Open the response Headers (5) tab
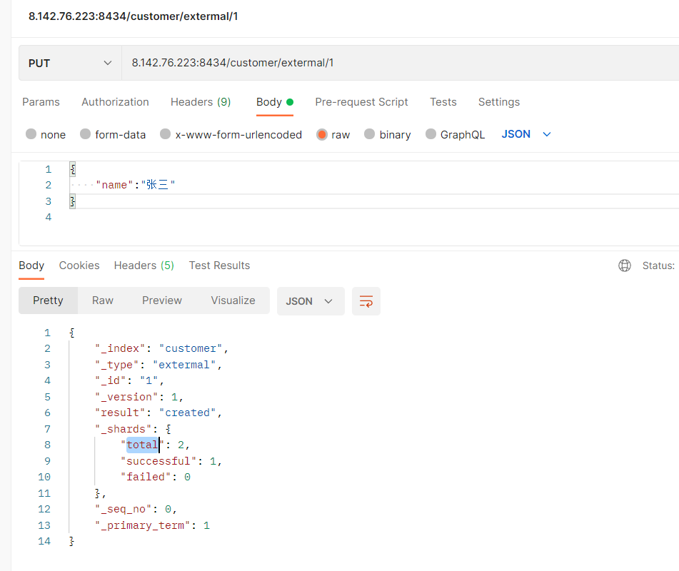 tap(144, 266)
